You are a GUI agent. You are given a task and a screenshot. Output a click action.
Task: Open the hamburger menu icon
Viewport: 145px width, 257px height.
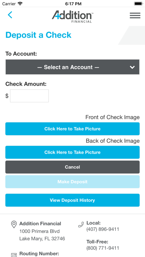coord(135,16)
